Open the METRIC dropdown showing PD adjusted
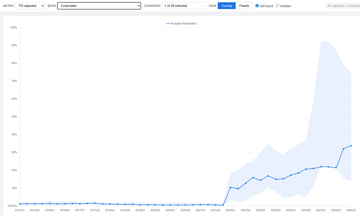The height and width of the screenshot is (216, 360). [x=30, y=6]
